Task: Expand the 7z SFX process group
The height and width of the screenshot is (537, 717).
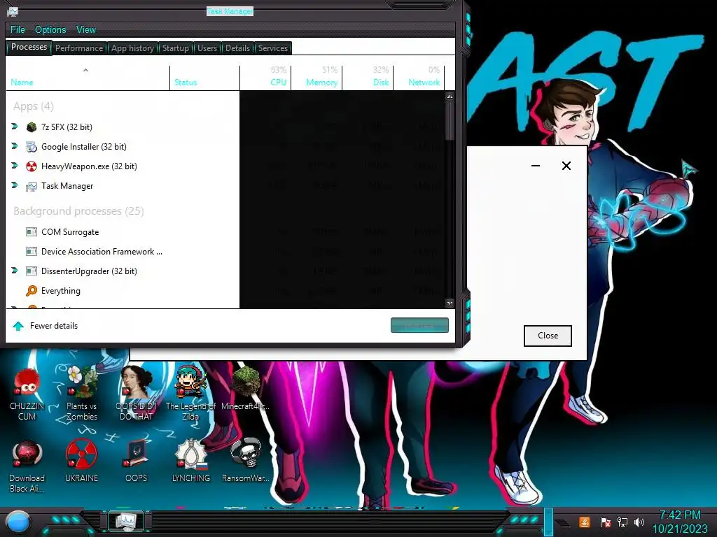Action: (x=15, y=127)
